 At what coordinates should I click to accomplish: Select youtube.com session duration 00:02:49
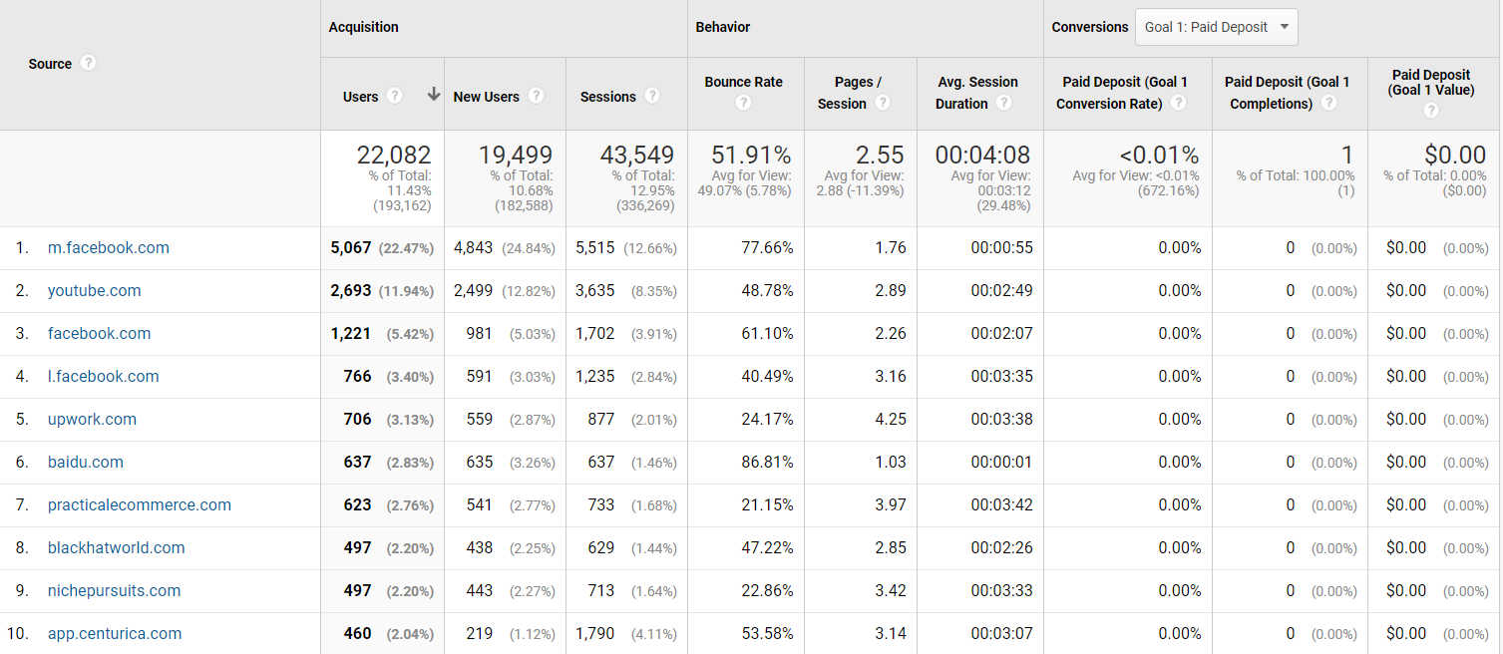pyautogui.click(x=1002, y=291)
